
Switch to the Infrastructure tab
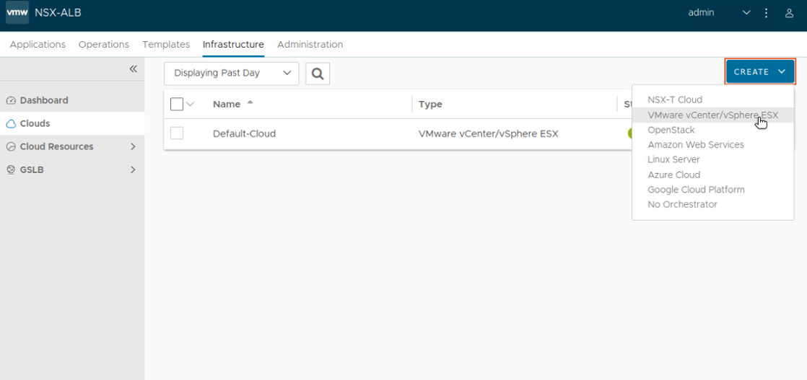[233, 44]
